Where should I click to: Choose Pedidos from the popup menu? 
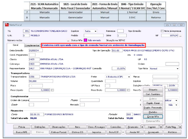(153, 112)
